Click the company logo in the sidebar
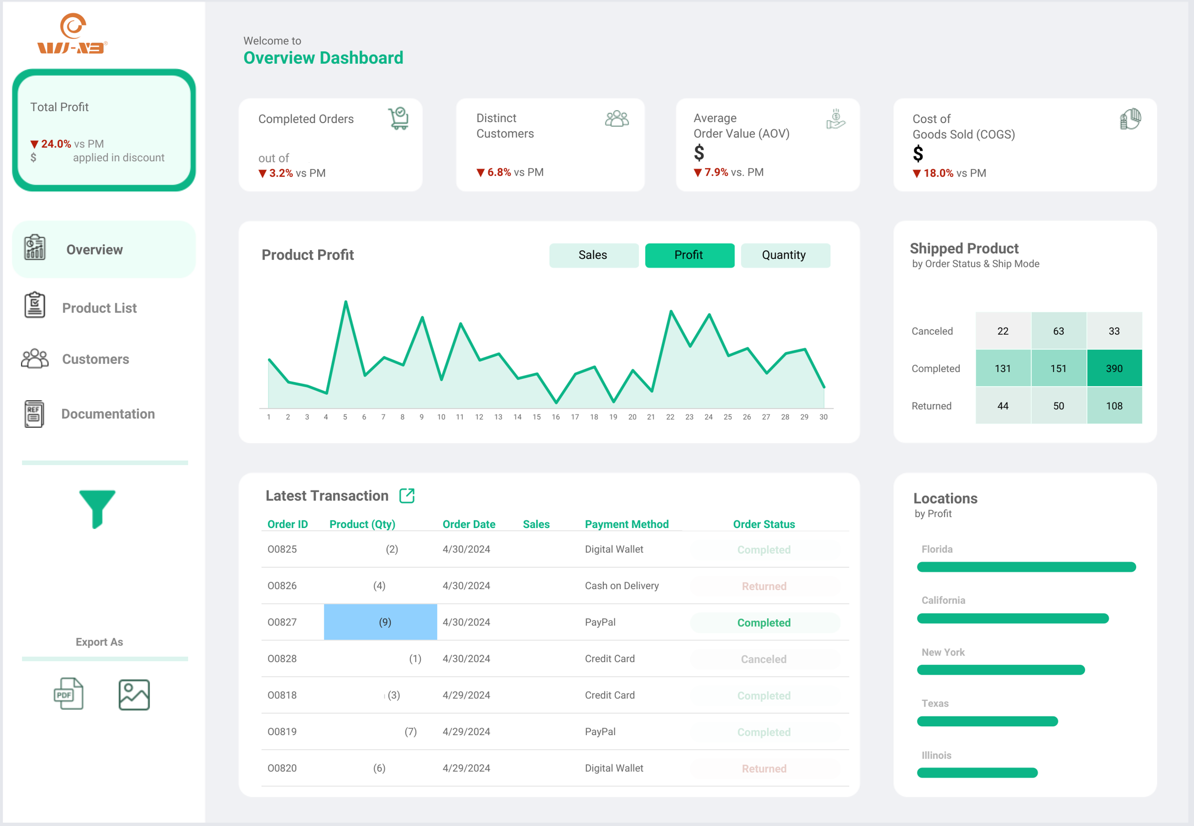1194x826 pixels. [73, 33]
